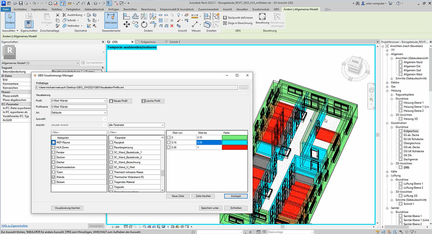Click the paint brush icon in Ansicht panel

pos(179,20)
